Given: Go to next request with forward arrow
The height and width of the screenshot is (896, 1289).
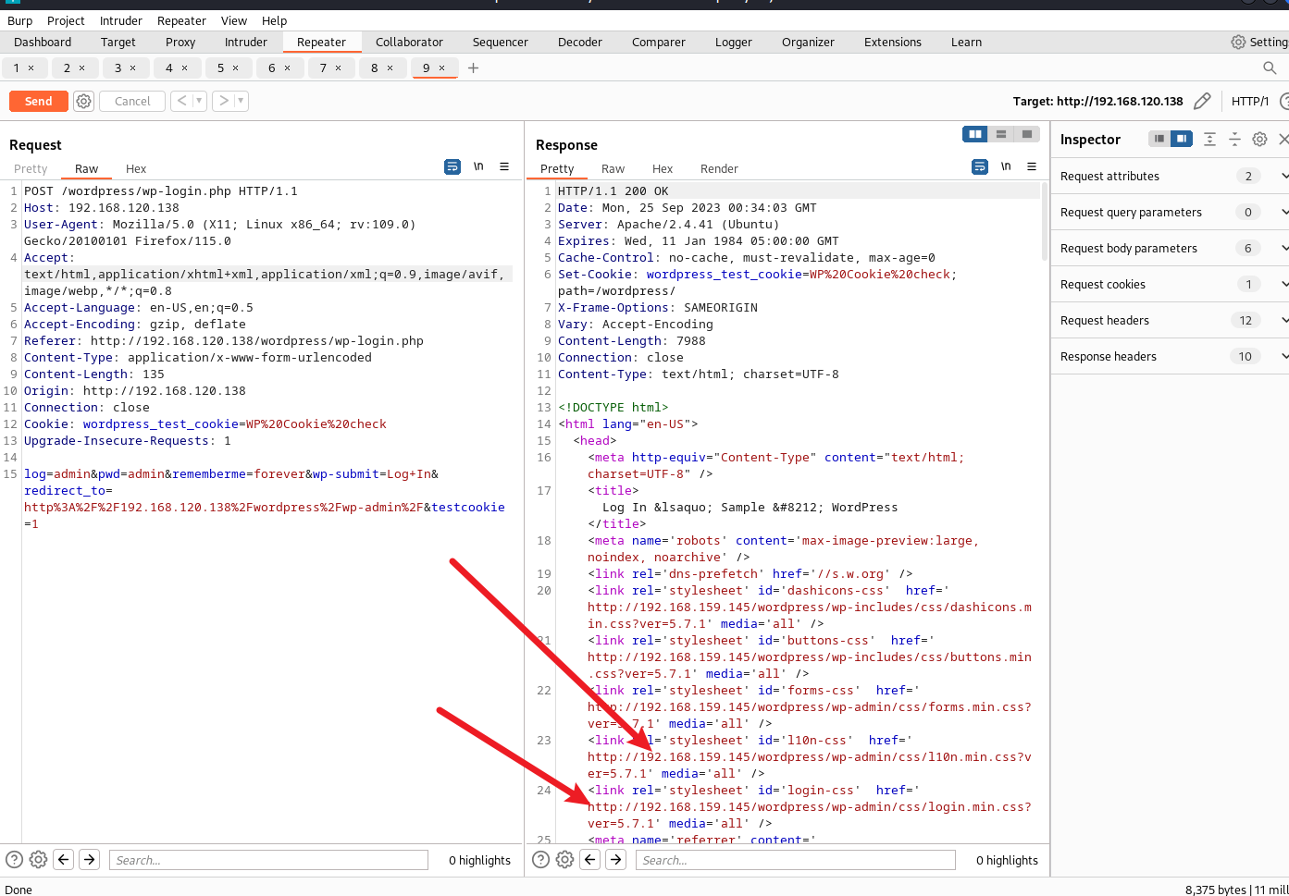Looking at the screenshot, I should [x=223, y=101].
